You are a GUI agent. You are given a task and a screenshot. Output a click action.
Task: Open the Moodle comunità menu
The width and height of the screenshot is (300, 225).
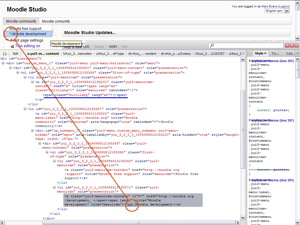click(x=56, y=21)
